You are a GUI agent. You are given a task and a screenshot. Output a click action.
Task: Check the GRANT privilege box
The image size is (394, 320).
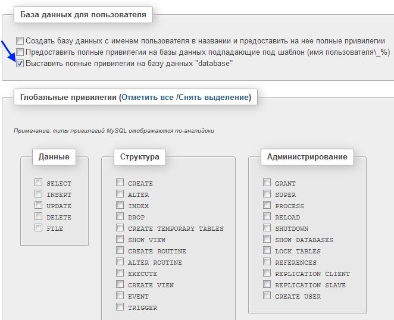267,183
